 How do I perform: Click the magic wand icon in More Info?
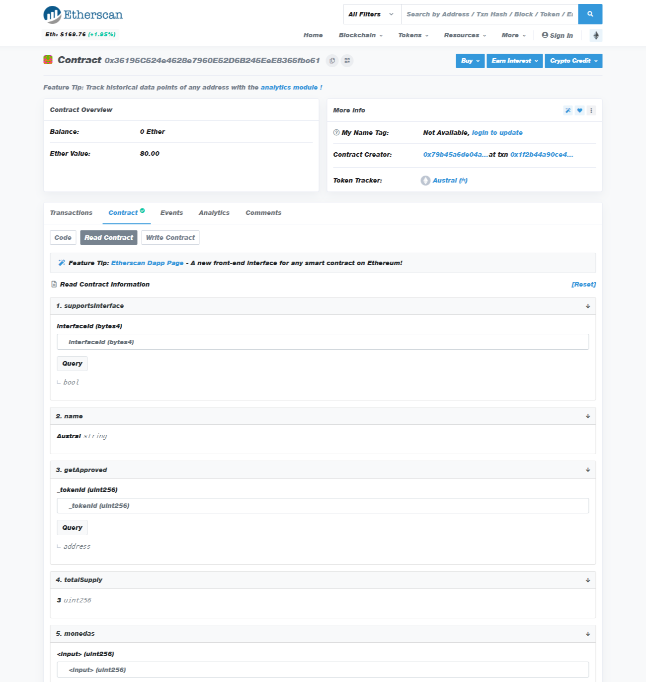pos(567,110)
